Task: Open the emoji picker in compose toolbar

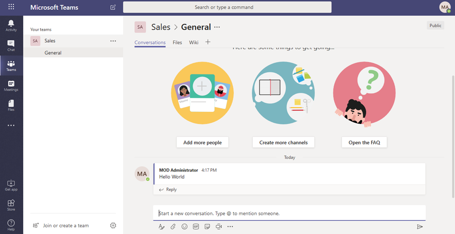Action: 184,226
